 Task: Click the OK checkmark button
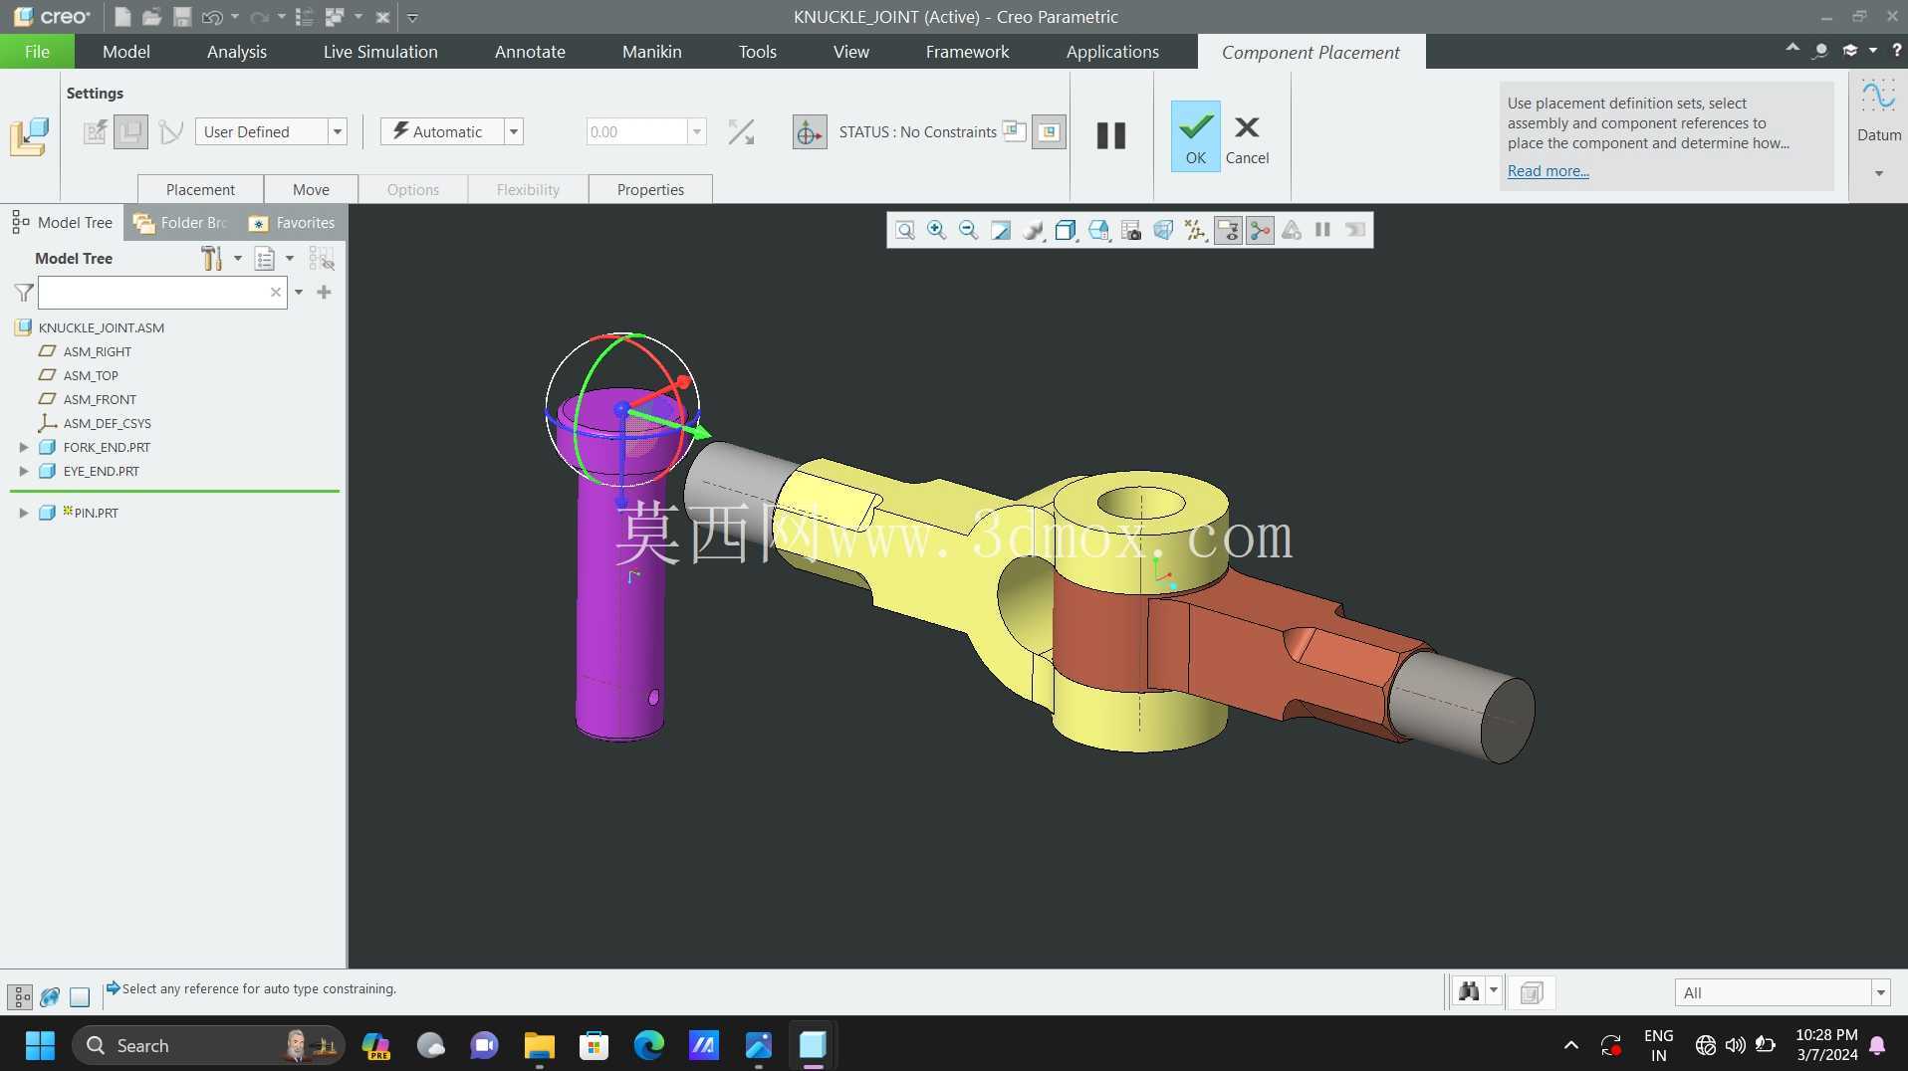(1195, 136)
